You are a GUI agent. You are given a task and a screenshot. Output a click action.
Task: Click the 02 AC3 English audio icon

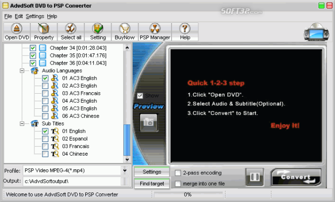(x=54, y=86)
